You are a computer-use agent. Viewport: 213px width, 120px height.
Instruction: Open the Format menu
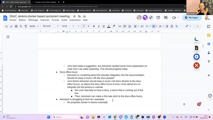coord(55,20)
